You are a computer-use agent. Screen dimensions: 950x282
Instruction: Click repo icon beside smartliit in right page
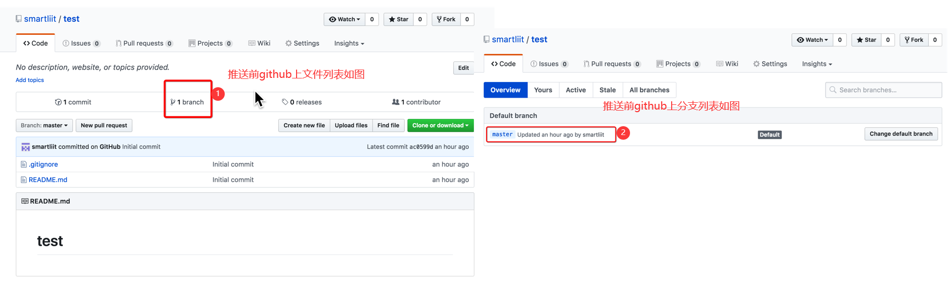[x=486, y=39]
